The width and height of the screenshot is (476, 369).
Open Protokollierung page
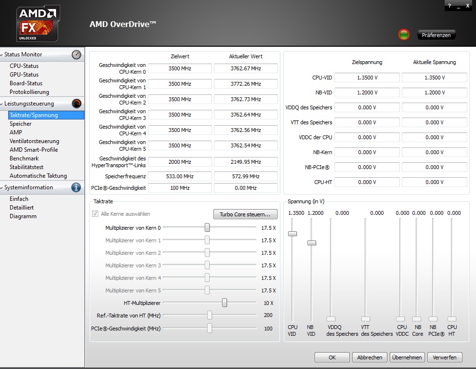[29, 92]
